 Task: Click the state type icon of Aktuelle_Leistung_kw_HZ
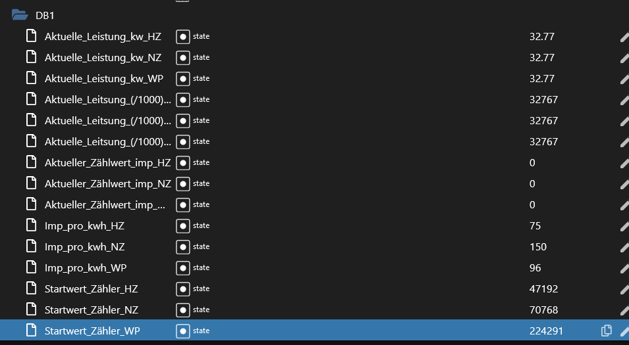pos(183,37)
